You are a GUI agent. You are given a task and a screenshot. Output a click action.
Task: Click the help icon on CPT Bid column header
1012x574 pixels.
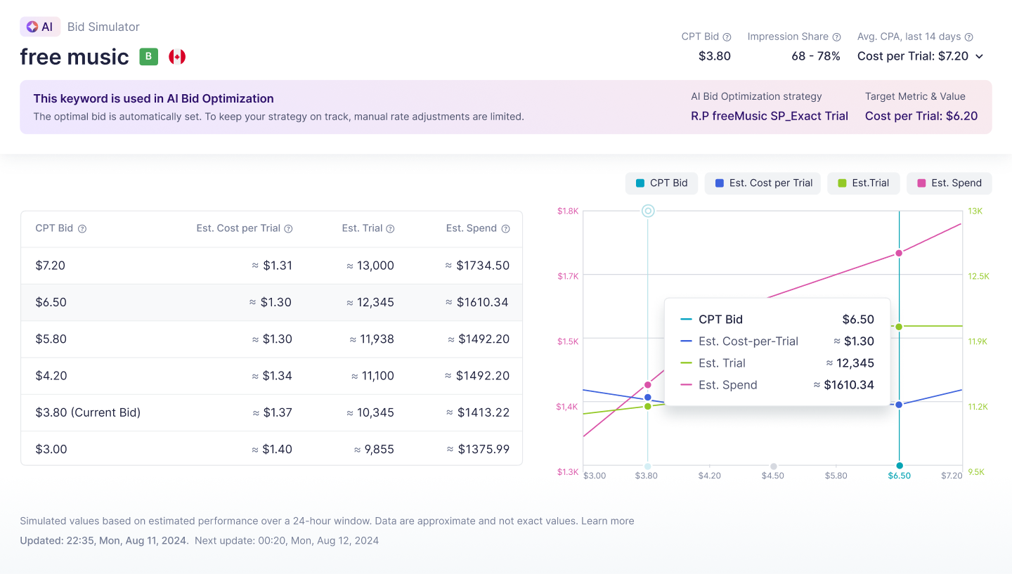pyautogui.click(x=82, y=228)
